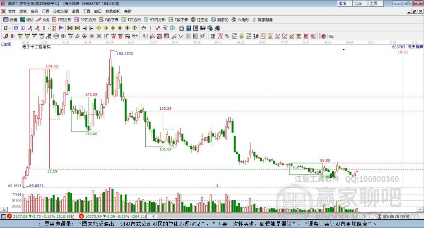Click the save floppy disk icon
Image resolution: width=424 pixels, height=228 pixels.
coord(203,28)
